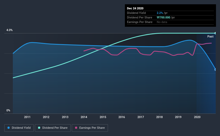Click the pink Earnings Per Share legend dot

click(x=76, y=128)
